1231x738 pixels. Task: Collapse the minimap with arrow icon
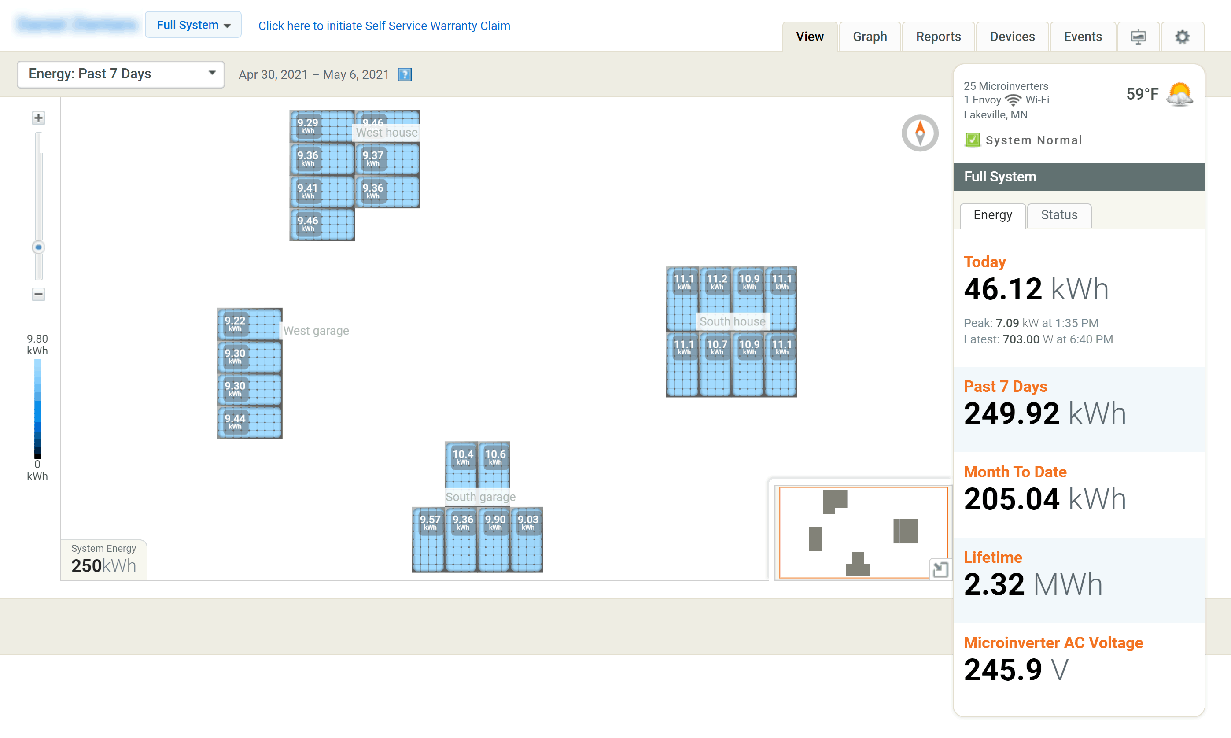940,569
